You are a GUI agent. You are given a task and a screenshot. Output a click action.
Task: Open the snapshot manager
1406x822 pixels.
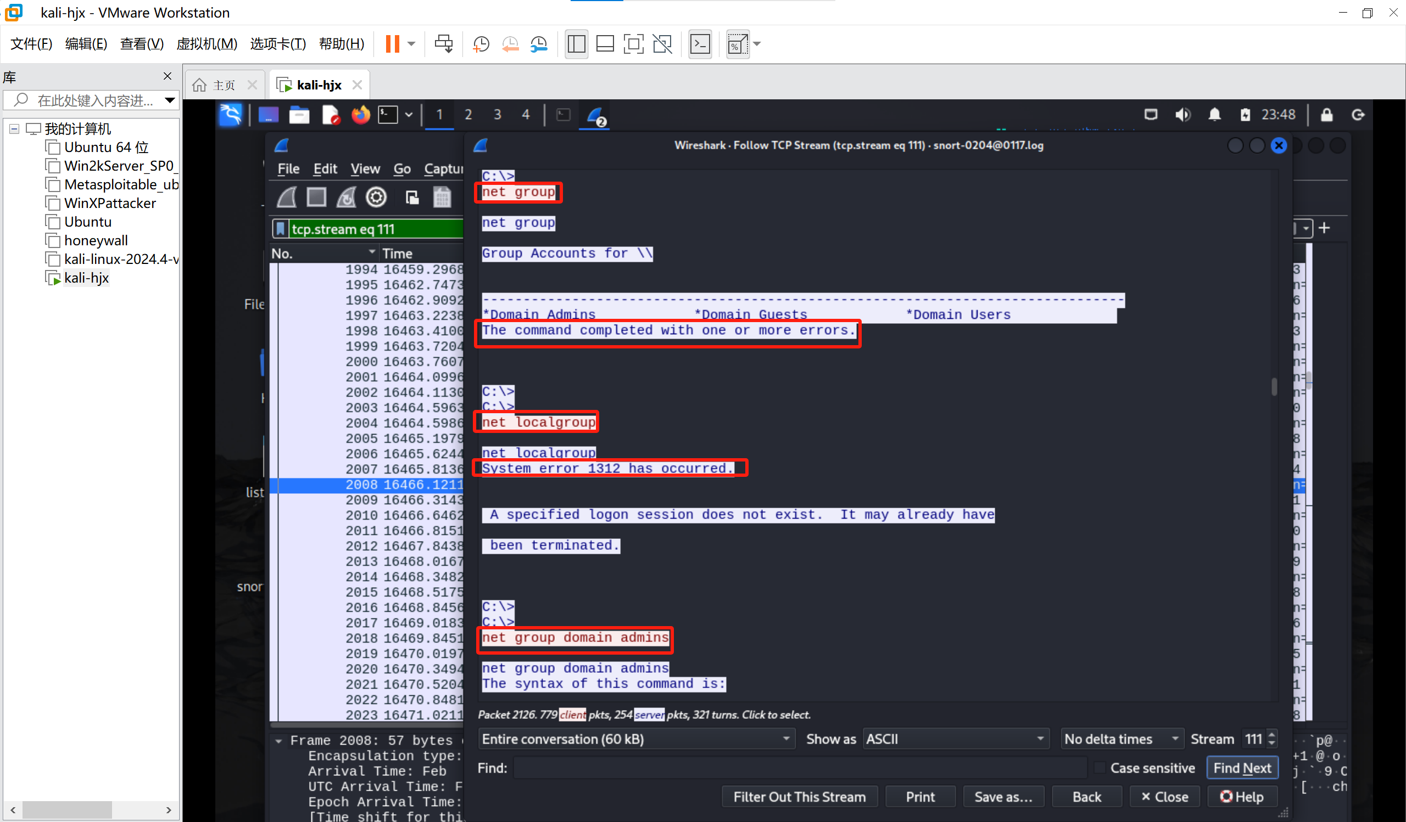[539, 43]
